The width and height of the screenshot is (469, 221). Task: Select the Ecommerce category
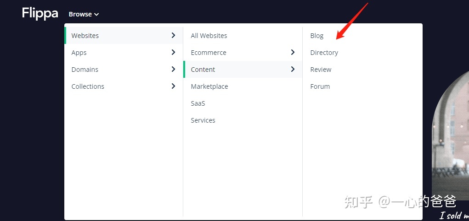(x=243, y=53)
